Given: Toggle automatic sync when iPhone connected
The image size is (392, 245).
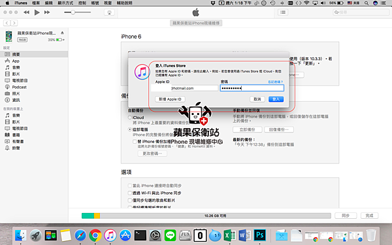Looking at the screenshot, I should click(129, 186).
